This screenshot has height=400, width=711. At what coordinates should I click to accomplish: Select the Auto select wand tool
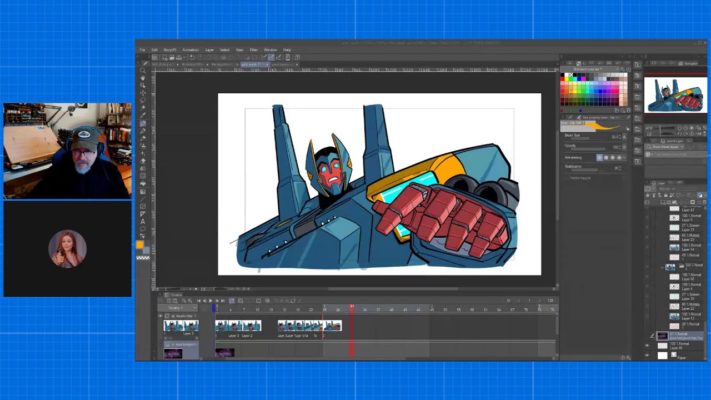tap(143, 108)
